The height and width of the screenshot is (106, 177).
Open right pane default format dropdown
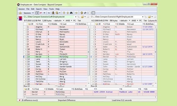click(125, 21)
